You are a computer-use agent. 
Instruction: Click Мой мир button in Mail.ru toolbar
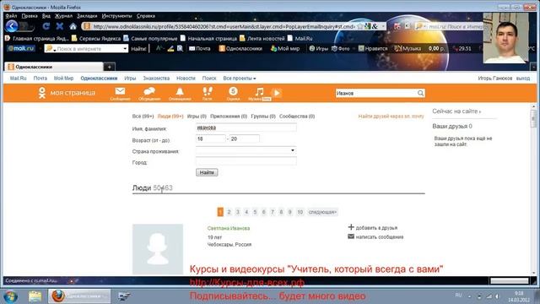(x=285, y=49)
